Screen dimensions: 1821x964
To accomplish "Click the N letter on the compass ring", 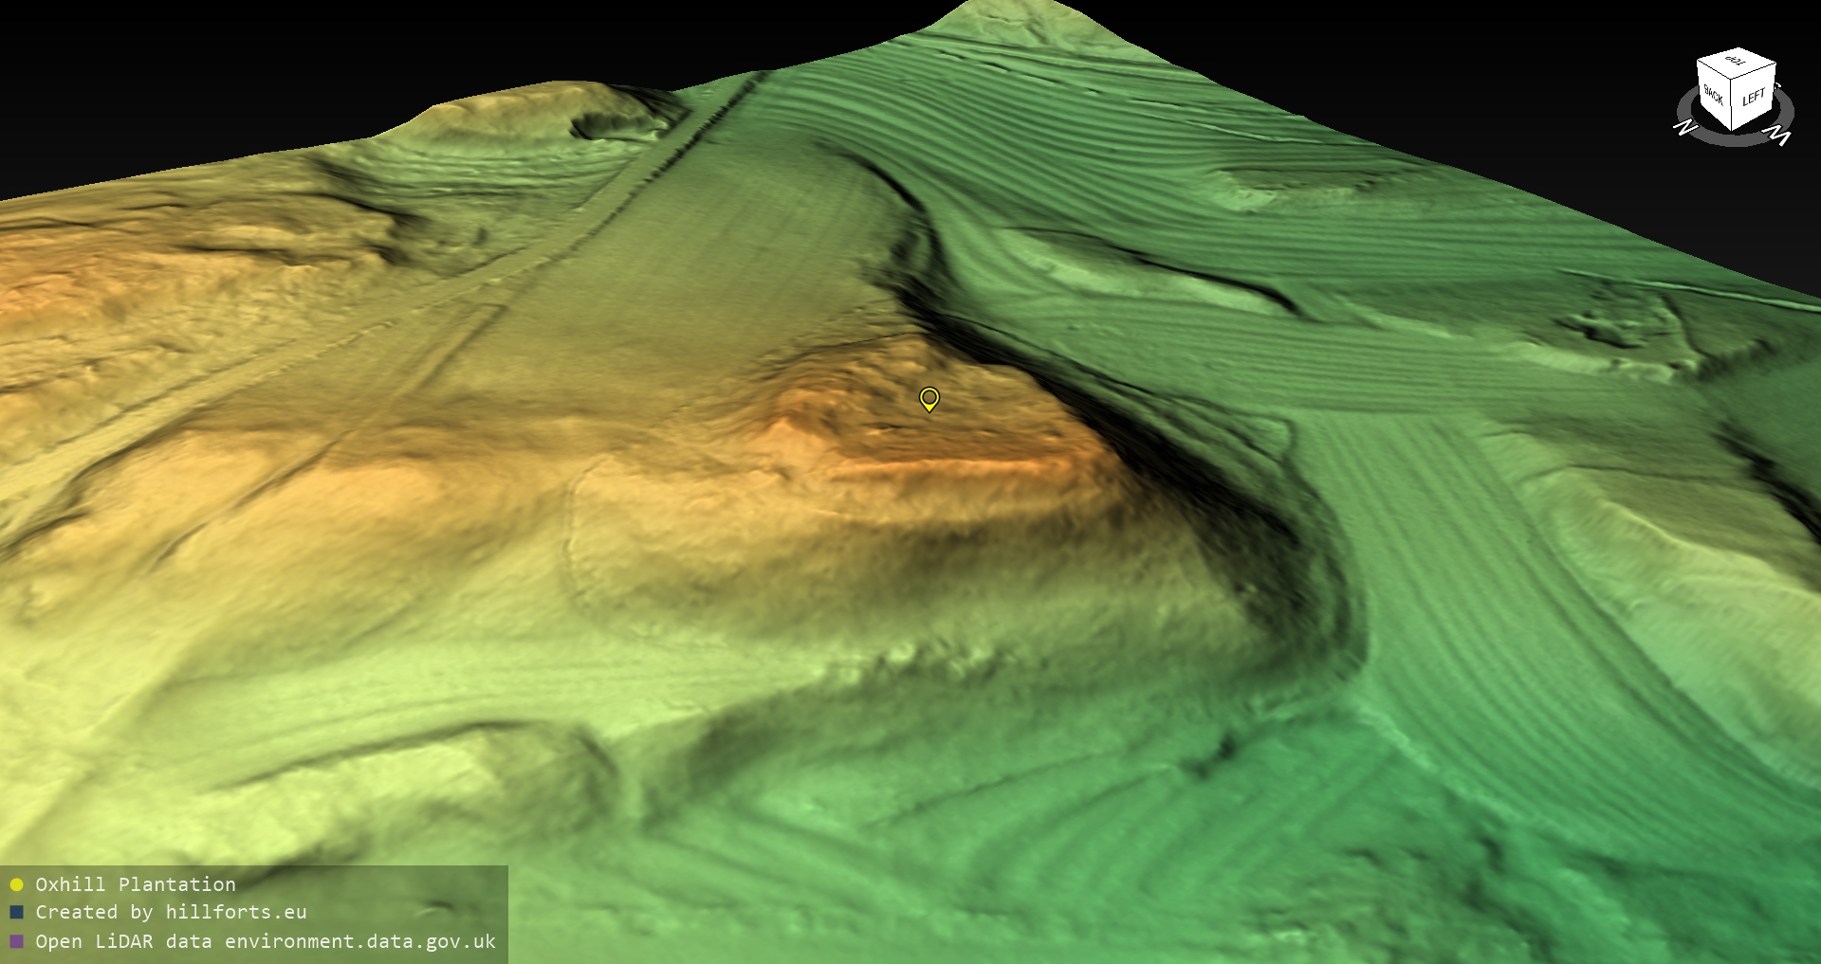I will pos(1685,127).
